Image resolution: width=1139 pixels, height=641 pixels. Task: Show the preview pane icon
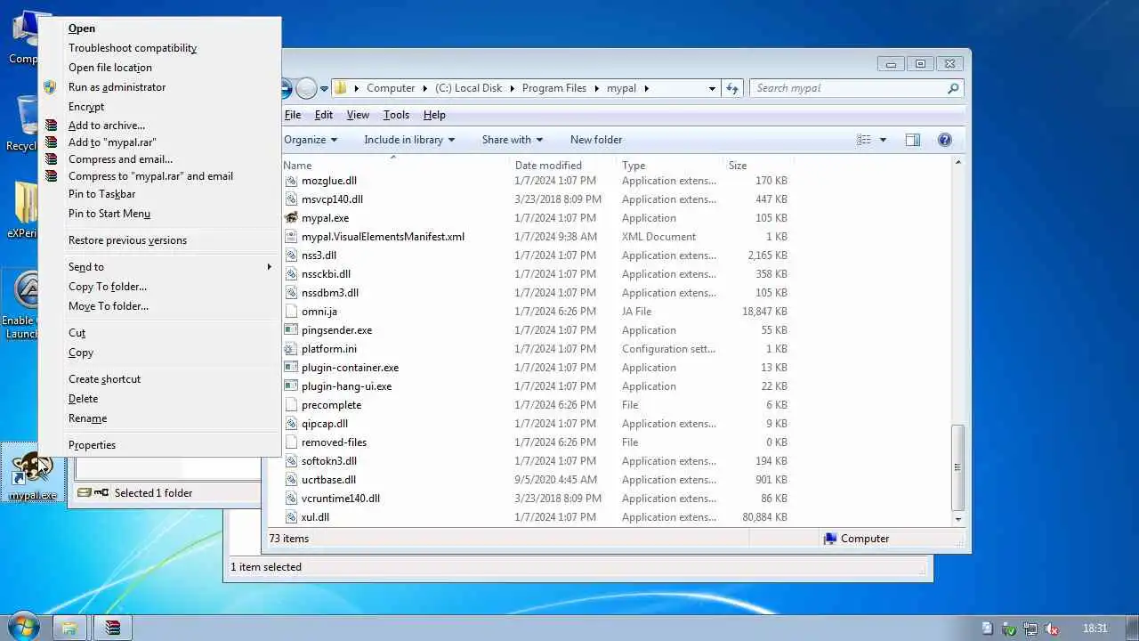coord(912,140)
